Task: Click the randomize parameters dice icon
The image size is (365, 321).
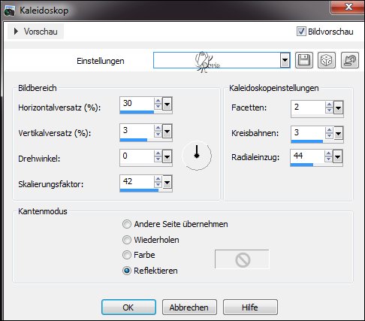Action: tap(327, 60)
